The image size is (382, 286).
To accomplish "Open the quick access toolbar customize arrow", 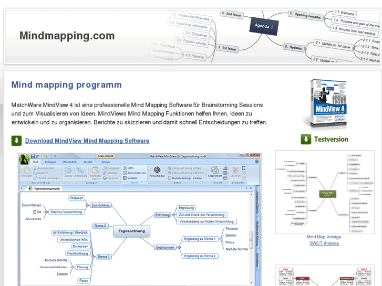I will (x=55, y=156).
